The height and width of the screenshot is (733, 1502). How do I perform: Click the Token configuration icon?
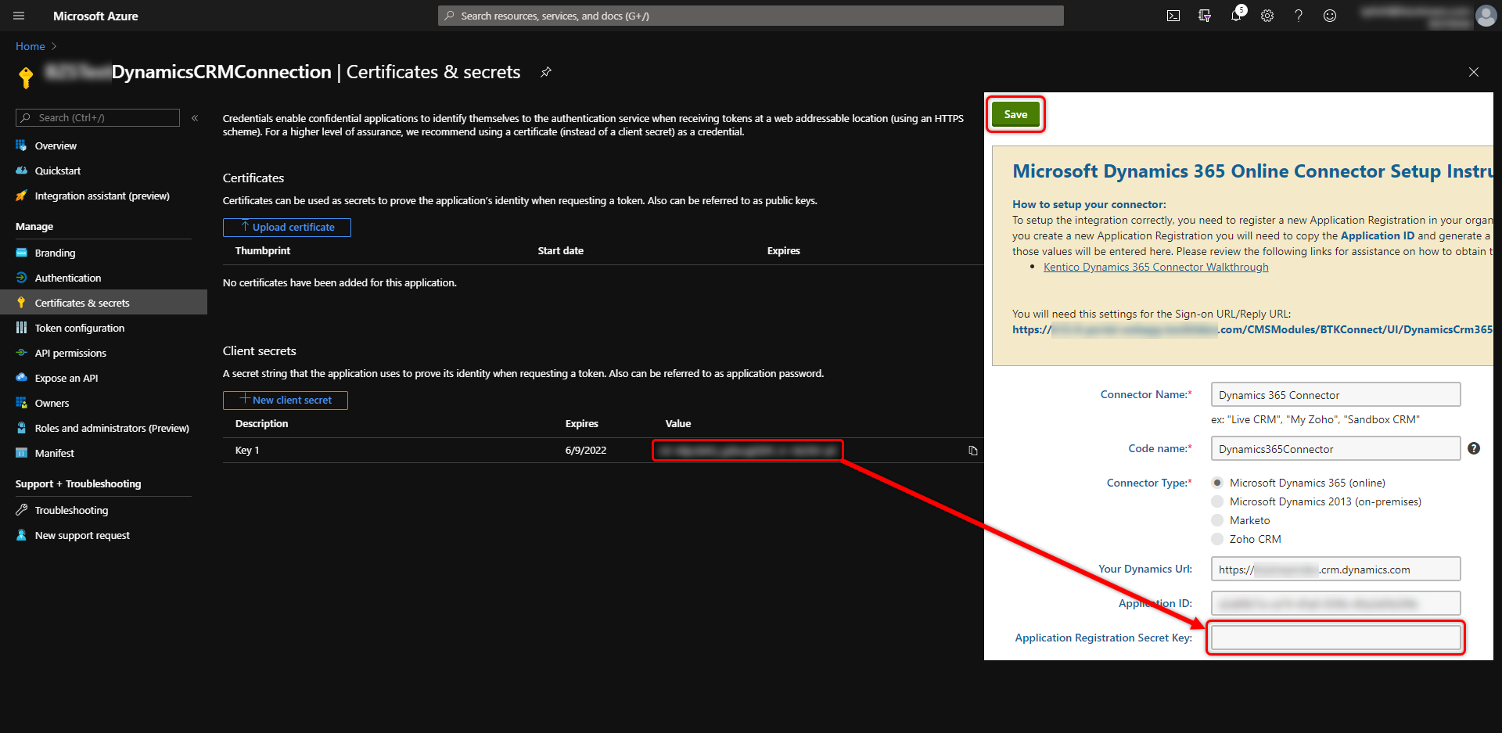tap(21, 328)
